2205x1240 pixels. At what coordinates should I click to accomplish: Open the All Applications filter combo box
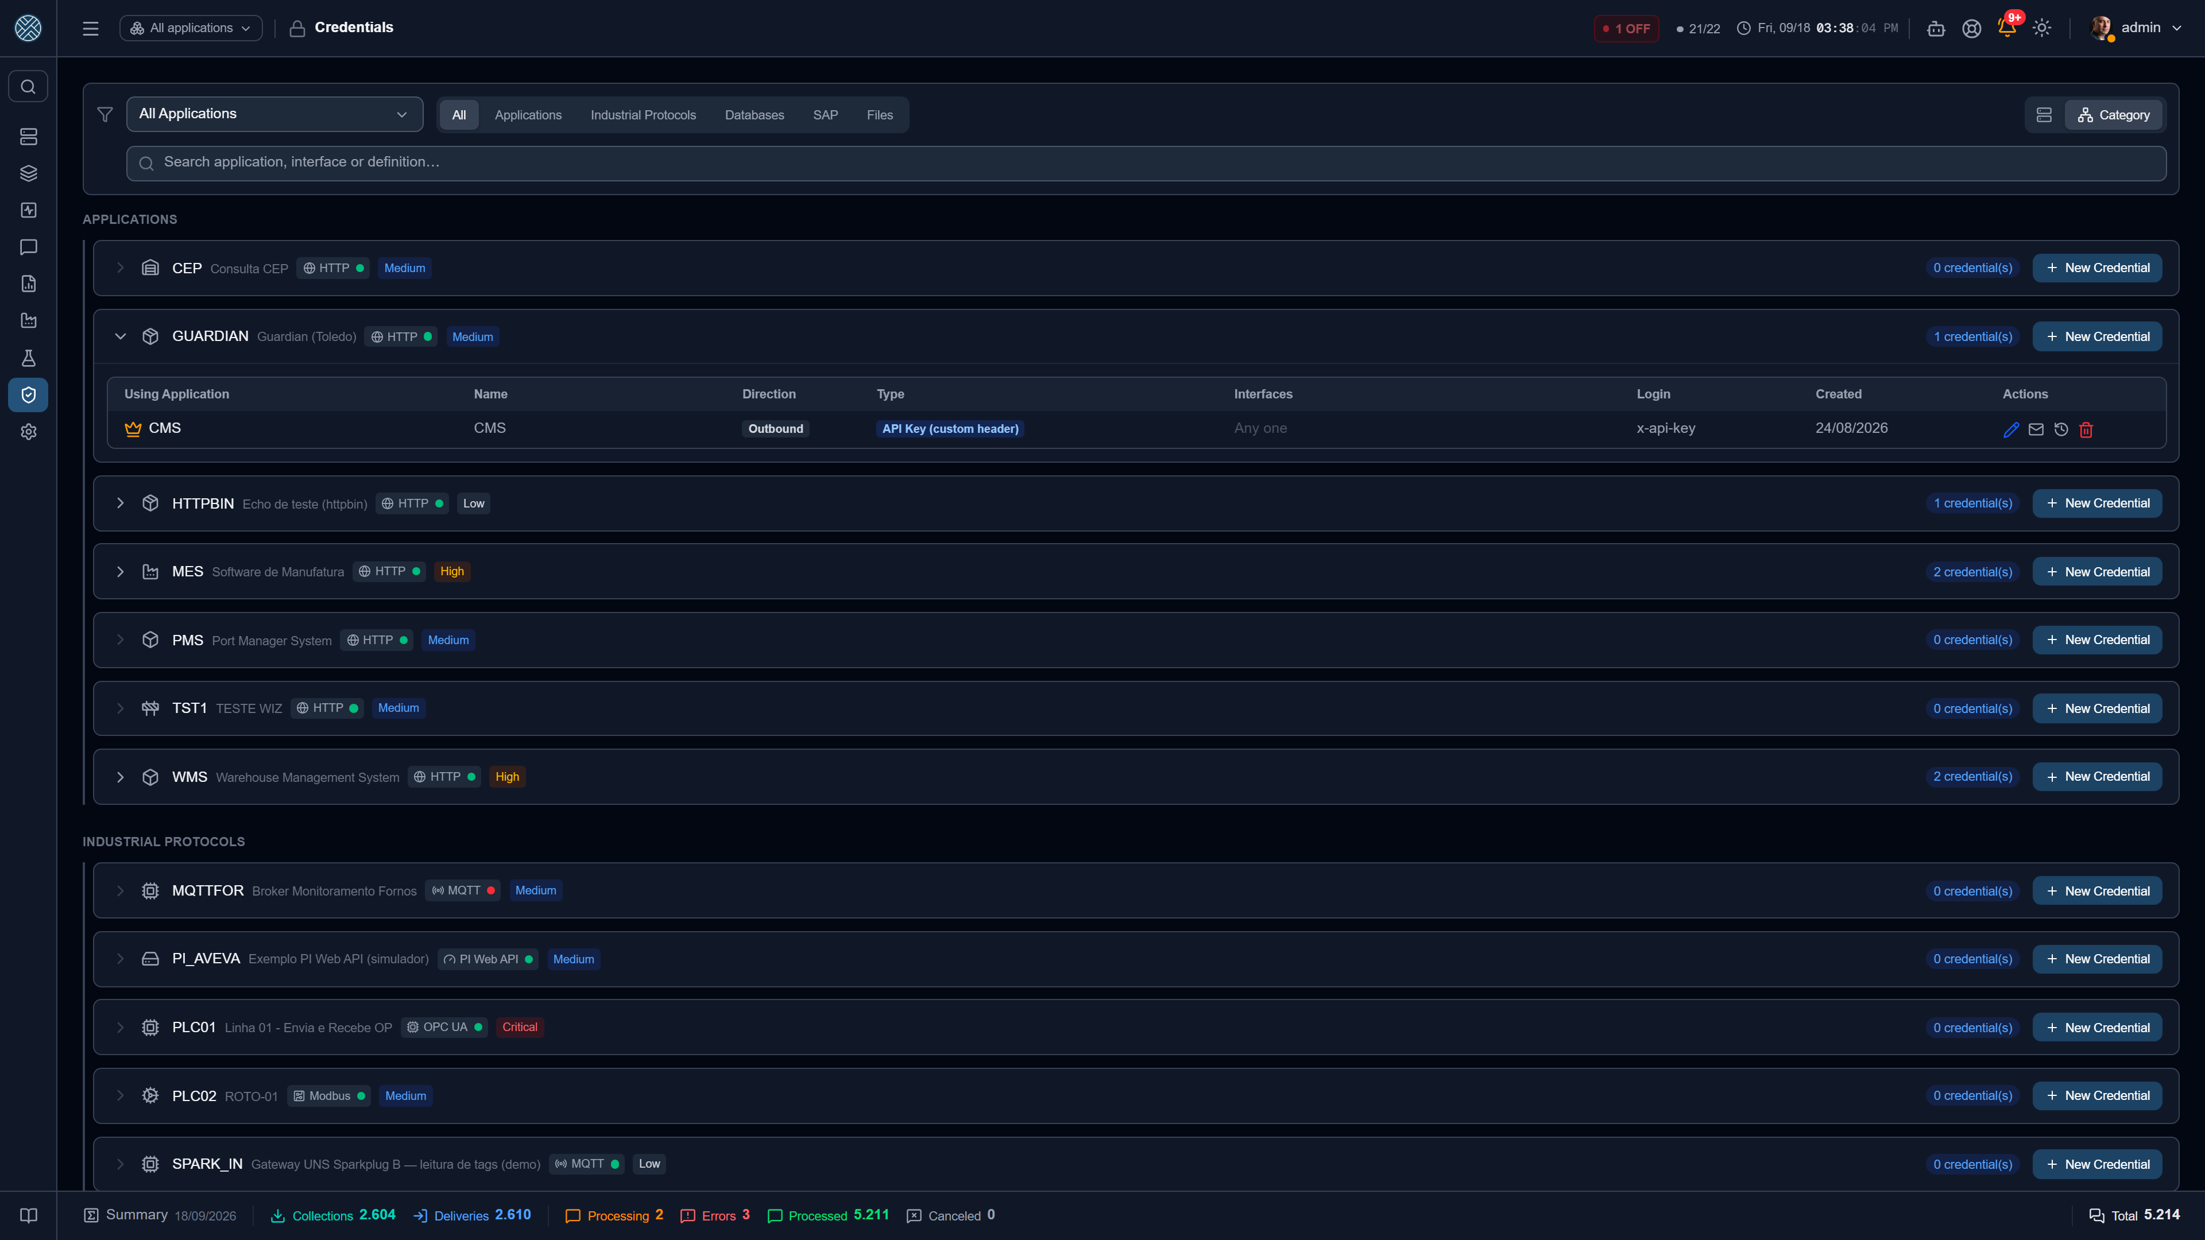[275, 114]
